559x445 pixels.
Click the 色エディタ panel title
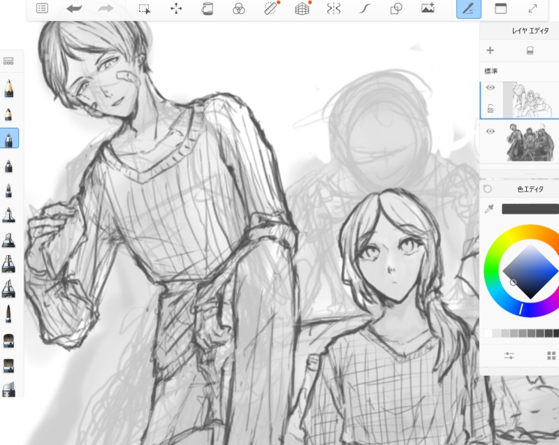pyautogui.click(x=530, y=189)
